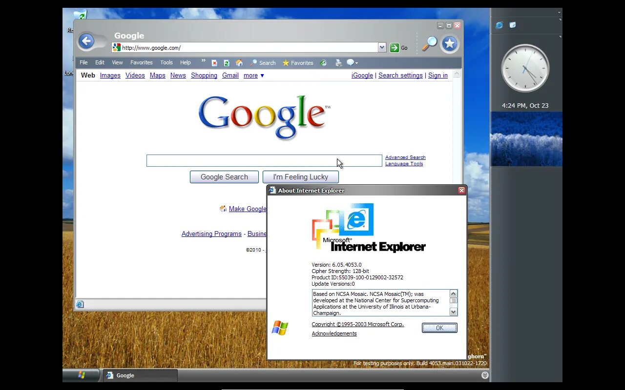This screenshot has height=390, width=625.
Task: Click the green Go arrow button
Action: (x=395, y=47)
